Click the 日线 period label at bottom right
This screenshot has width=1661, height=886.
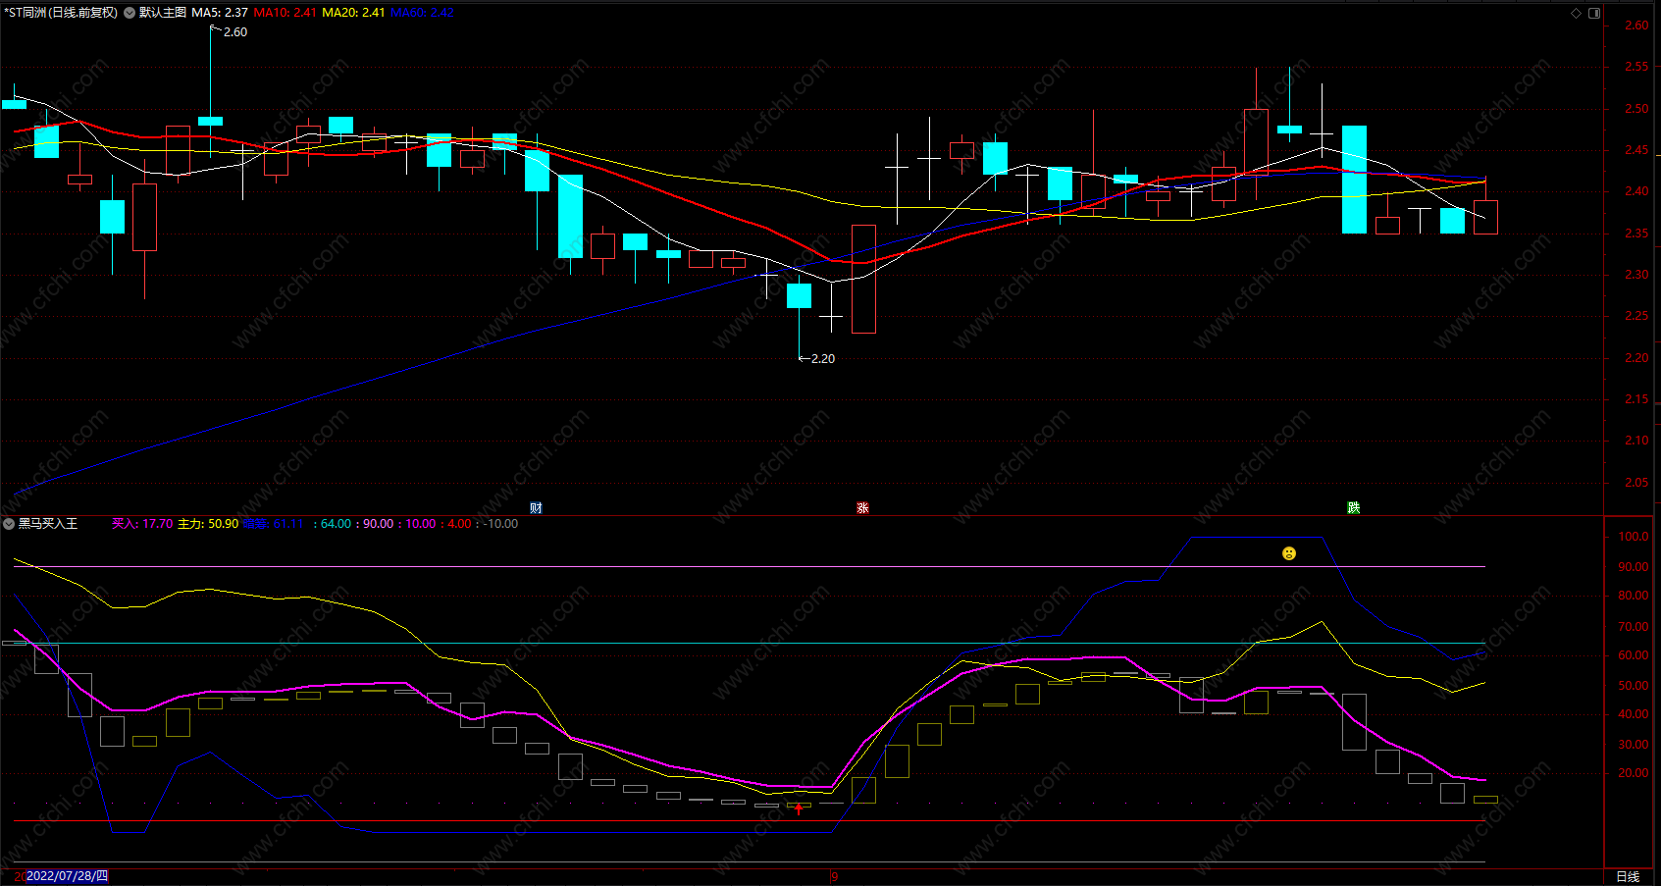point(1628,876)
